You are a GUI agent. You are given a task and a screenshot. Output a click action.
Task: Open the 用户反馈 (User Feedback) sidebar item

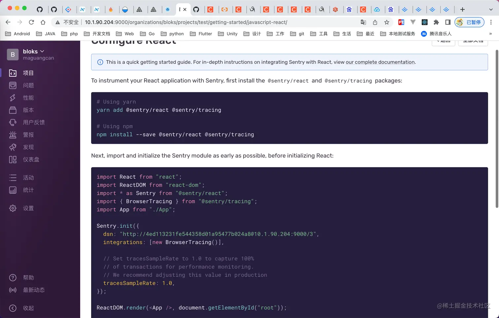tap(27, 122)
